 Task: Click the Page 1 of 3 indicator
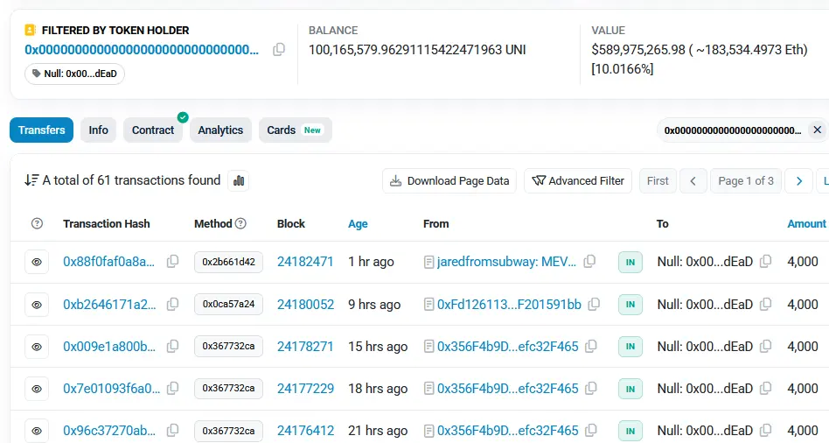coord(746,181)
